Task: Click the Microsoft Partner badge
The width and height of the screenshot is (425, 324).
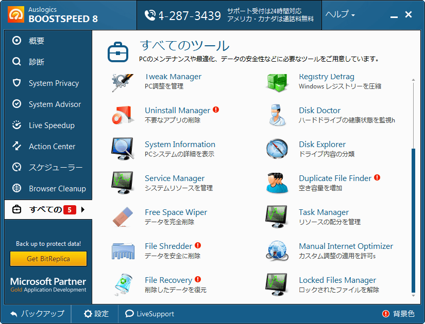Action: (x=48, y=284)
